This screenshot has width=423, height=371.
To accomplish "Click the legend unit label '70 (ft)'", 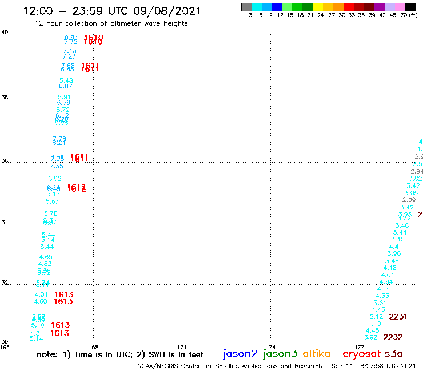I will tap(409, 15).
